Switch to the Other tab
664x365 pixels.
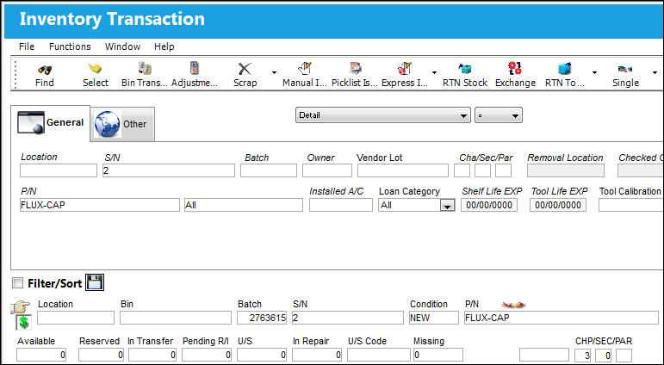[122, 124]
